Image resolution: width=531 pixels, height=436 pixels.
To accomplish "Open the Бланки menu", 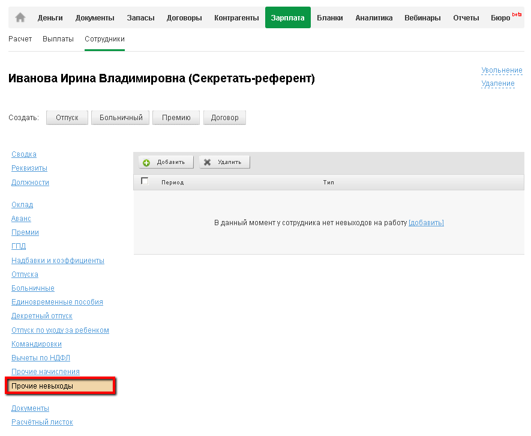I will pos(330,17).
